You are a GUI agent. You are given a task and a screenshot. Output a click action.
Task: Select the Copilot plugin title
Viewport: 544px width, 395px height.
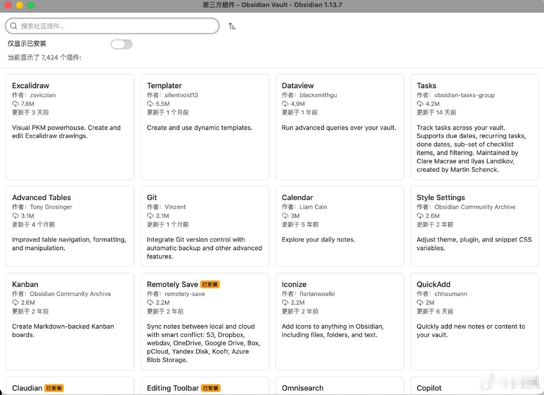click(x=429, y=388)
